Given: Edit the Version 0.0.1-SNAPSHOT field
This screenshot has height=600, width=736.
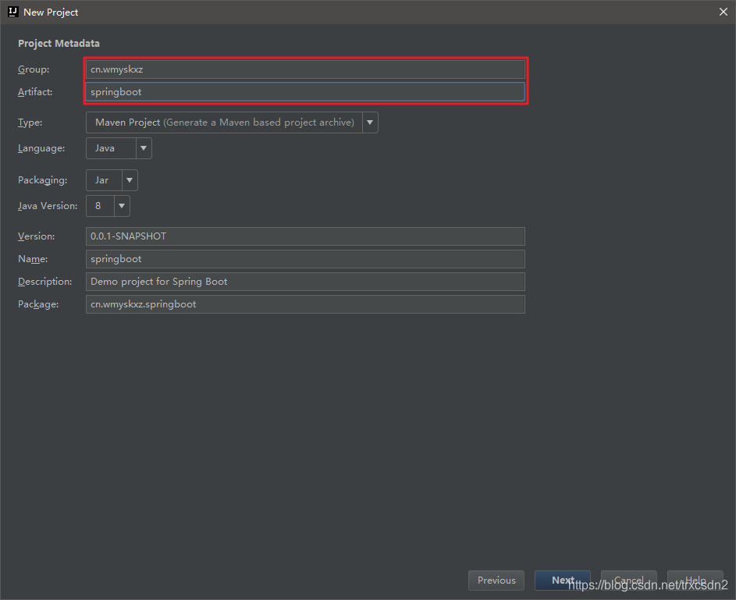Looking at the screenshot, I should coord(305,236).
